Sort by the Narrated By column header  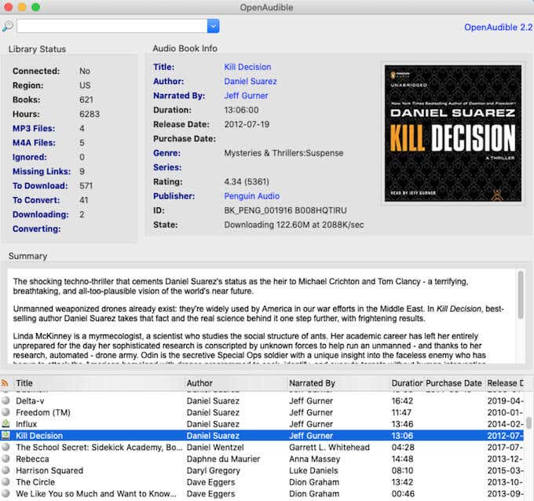click(x=312, y=383)
